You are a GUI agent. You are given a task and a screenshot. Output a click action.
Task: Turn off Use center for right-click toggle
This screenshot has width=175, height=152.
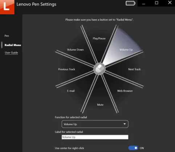coord(133,148)
